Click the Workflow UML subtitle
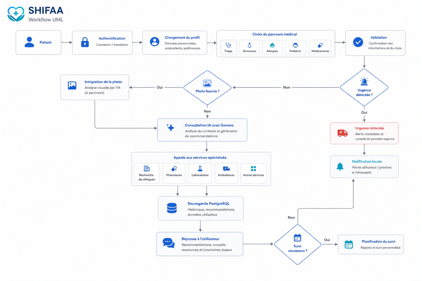Screen dimensions: 422x281 pos(46,19)
